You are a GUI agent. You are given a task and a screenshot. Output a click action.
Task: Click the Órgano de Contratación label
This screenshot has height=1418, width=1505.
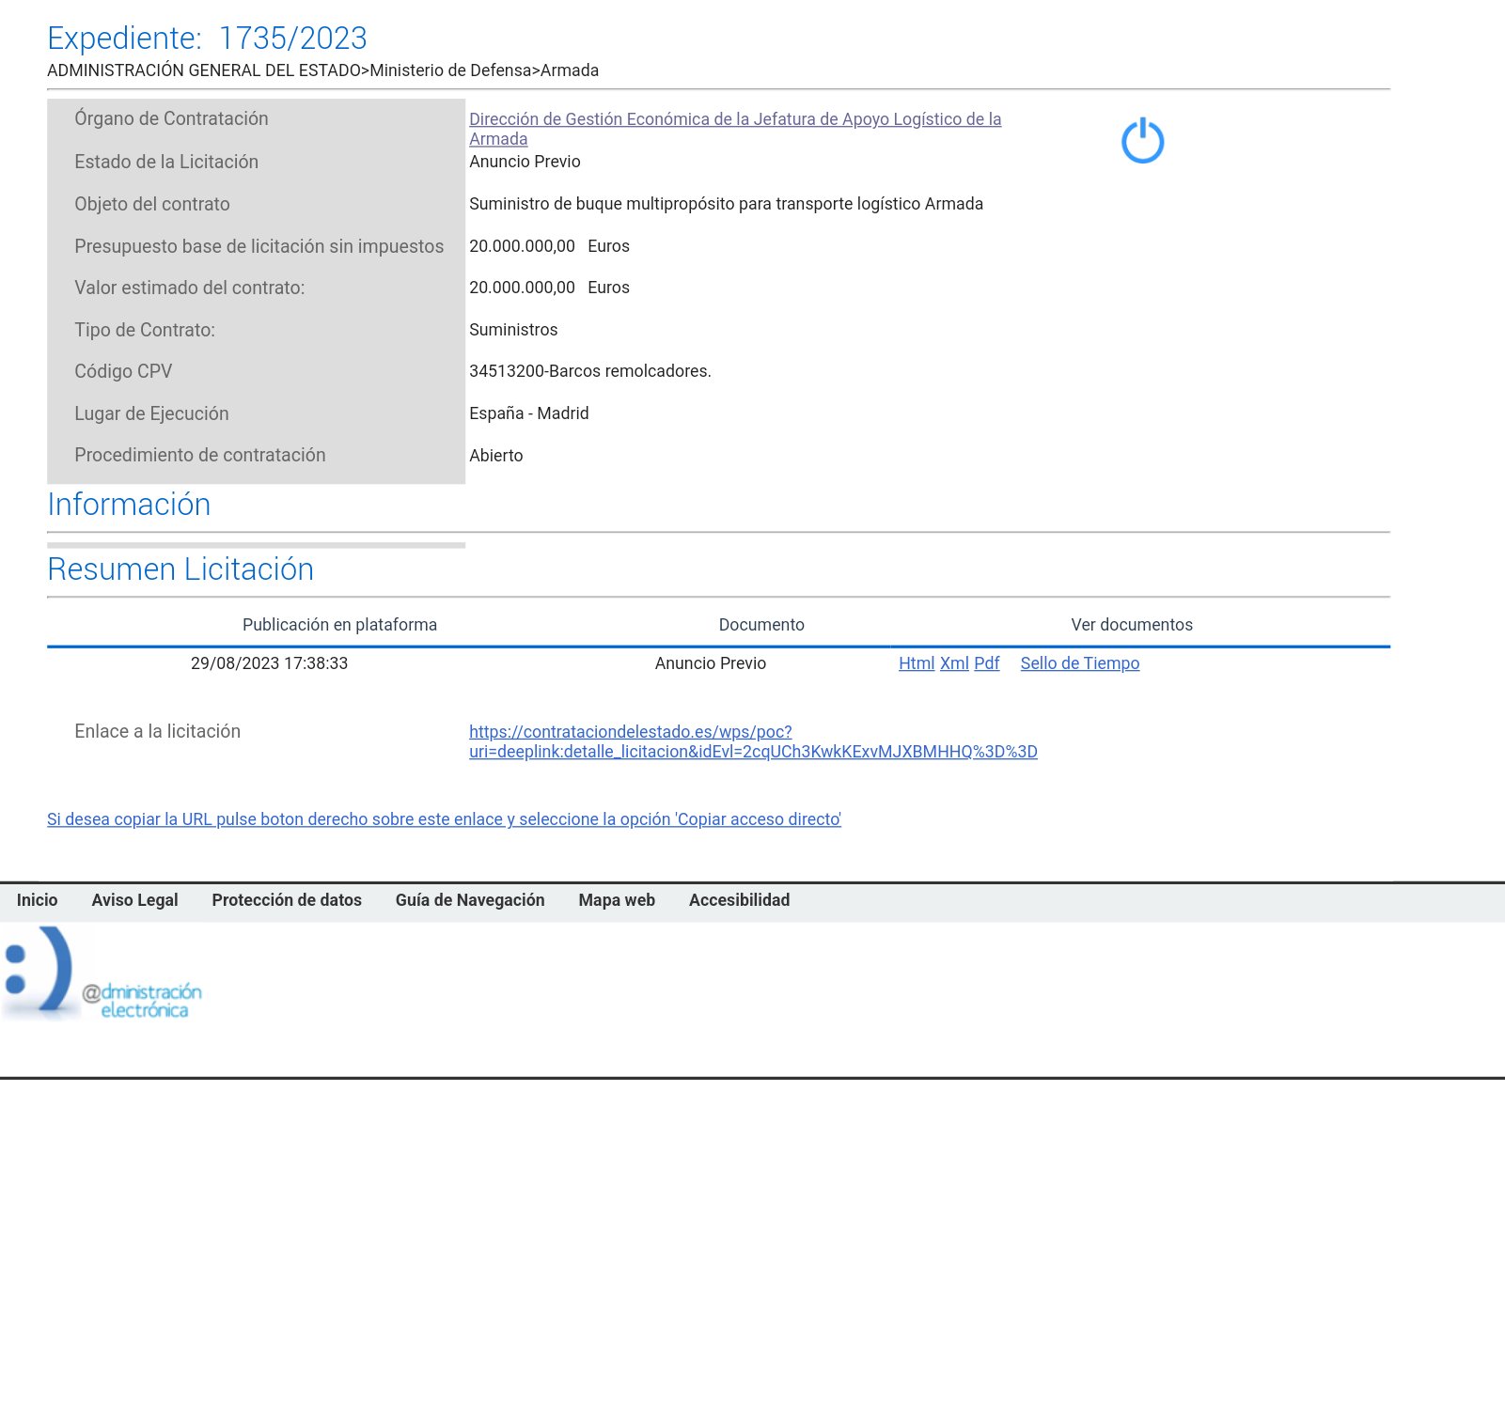point(171,118)
